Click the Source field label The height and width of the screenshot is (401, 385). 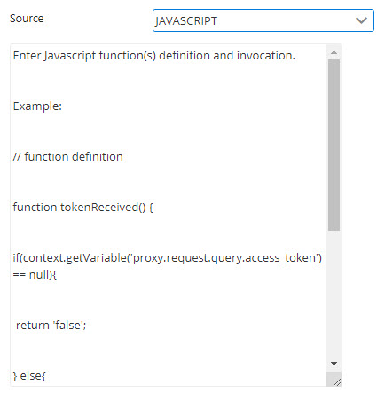click(27, 19)
